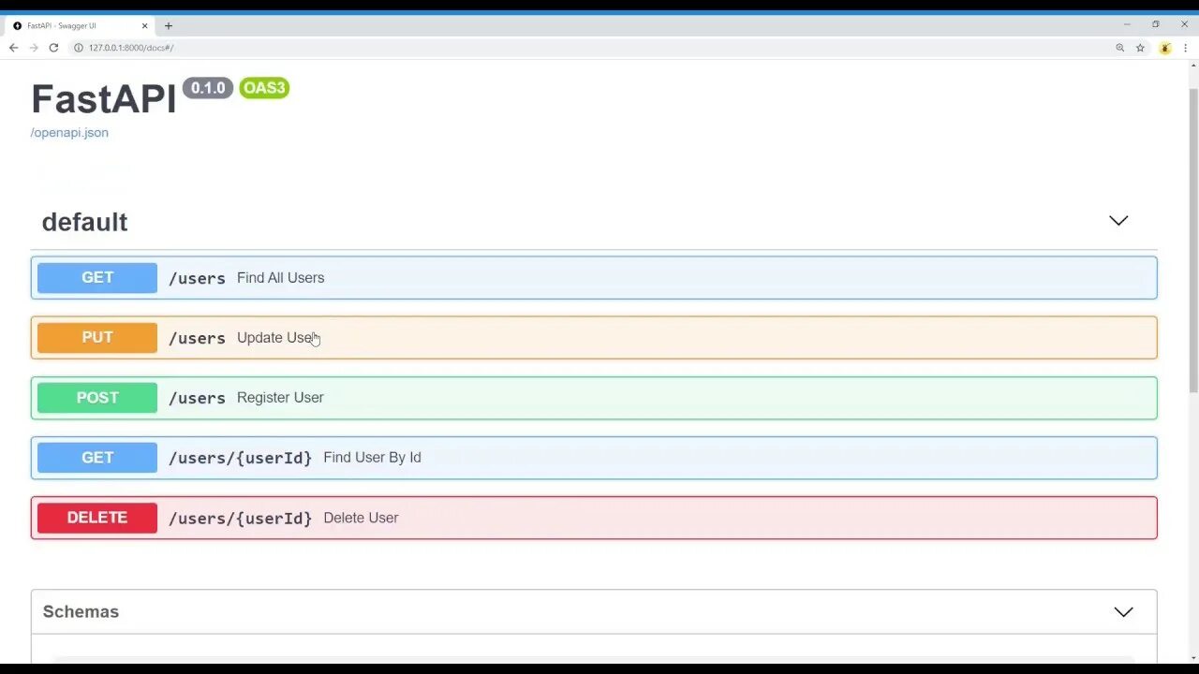1199x674 pixels.
Task: Open a new browser tab with plus
Action: click(x=169, y=25)
